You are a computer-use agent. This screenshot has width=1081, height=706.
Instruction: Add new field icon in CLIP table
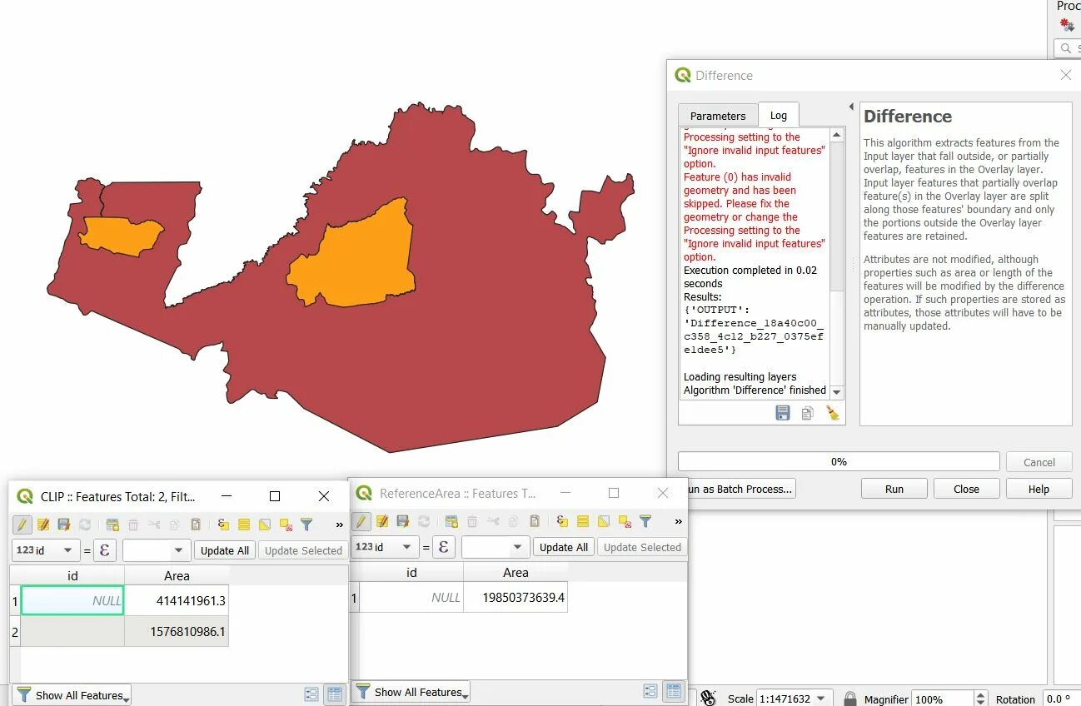(x=112, y=525)
